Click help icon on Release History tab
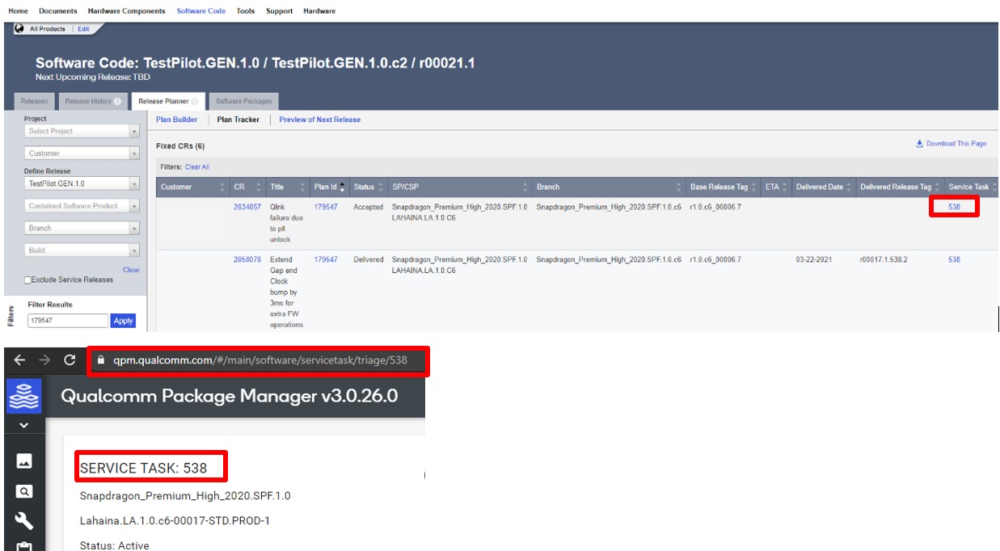Image resolution: width=1000 pixels, height=551 pixels. click(x=118, y=102)
